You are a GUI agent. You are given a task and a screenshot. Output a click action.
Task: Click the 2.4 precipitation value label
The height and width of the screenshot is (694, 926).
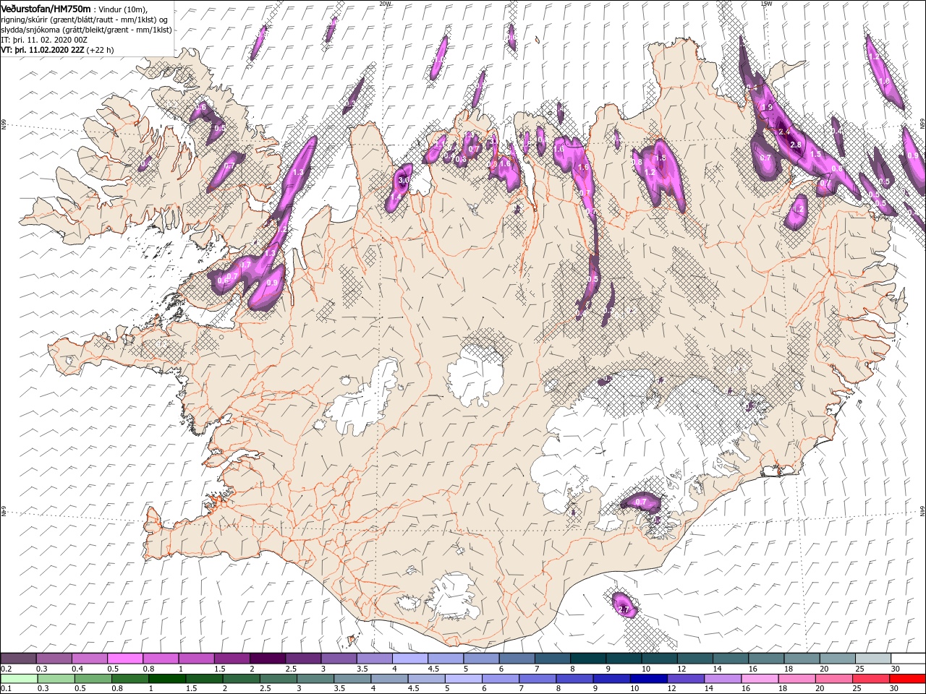pos(784,132)
